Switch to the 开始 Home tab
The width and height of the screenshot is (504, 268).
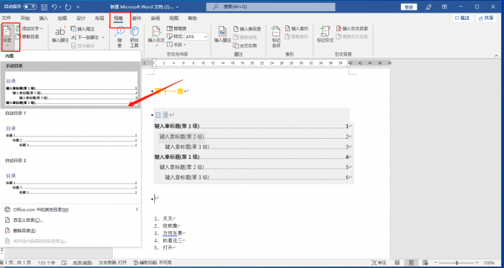point(25,19)
